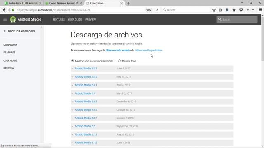Image resolution: width=264 pixels, height=148 pixels.
Task: Click the Descarga de archivos heading
Action: click(106, 35)
